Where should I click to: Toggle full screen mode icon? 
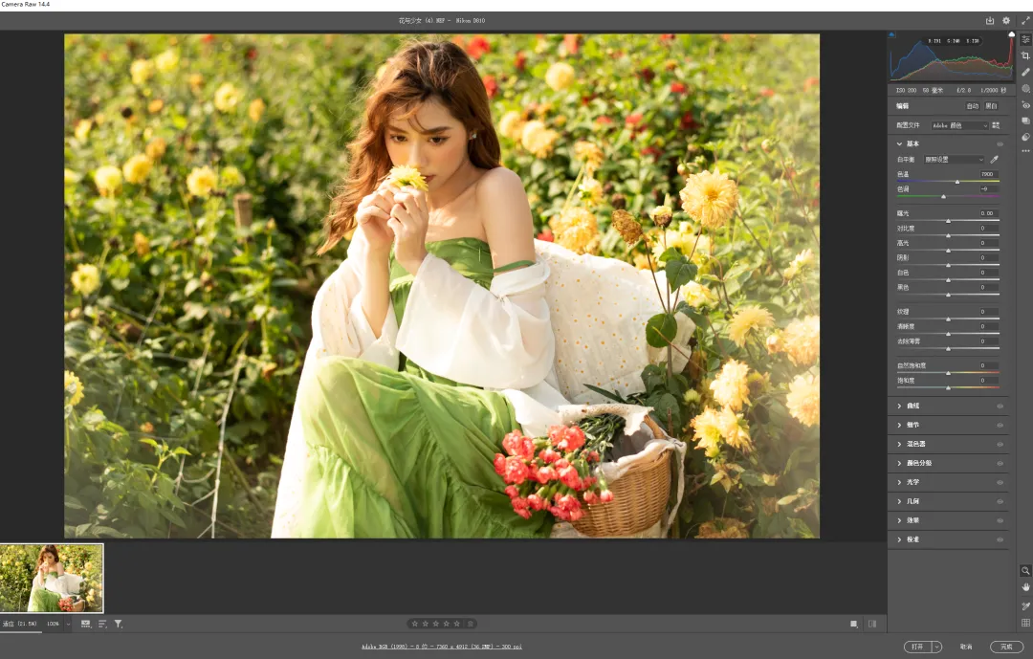point(1025,20)
